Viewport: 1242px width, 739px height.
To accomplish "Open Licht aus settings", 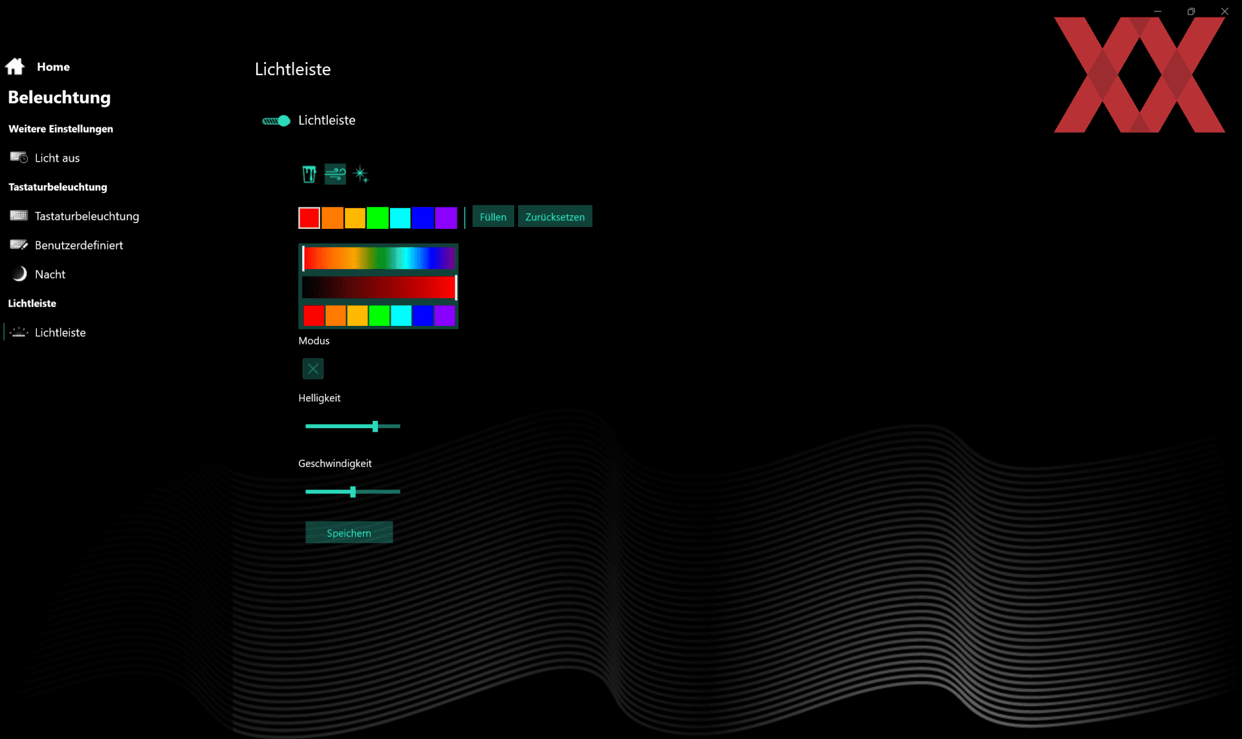I will 57,158.
